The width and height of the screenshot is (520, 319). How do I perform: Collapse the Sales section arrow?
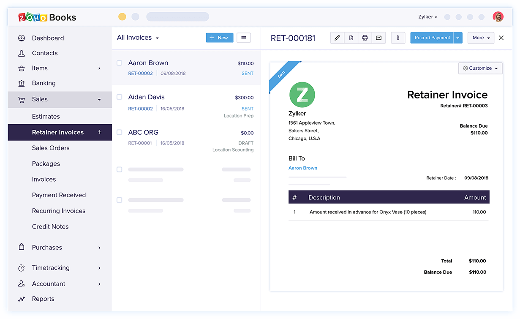(100, 100)
